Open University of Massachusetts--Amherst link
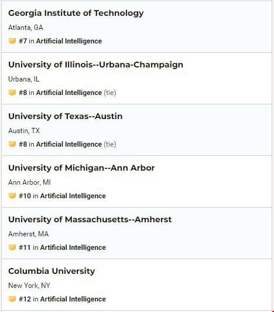Viewport: 274px width, 312px height. (90, 219)
